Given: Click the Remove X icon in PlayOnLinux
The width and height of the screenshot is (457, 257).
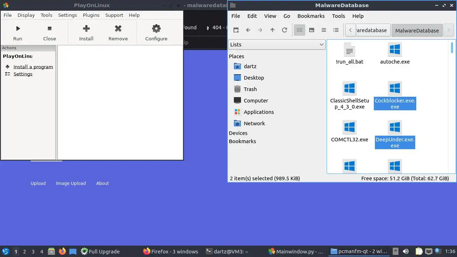Looking at the screenshot, I should pyautogui.click(x=118, y=29).
